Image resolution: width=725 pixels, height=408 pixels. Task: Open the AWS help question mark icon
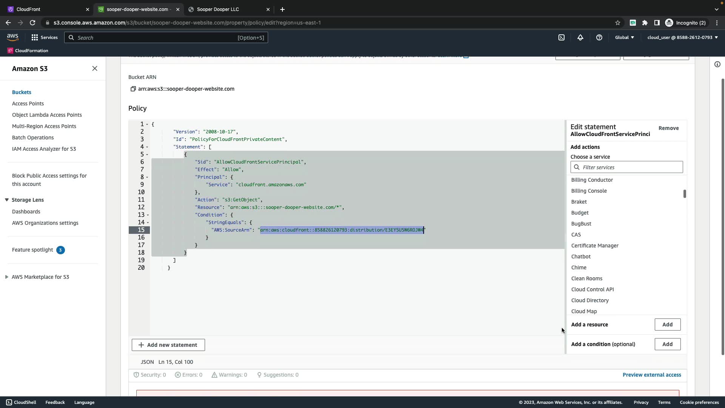click(x=599, y=37)
